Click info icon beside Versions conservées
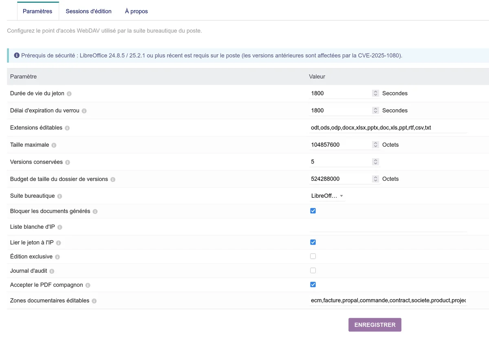Viewport: 489px width, 338px height. tap(68, 162)
